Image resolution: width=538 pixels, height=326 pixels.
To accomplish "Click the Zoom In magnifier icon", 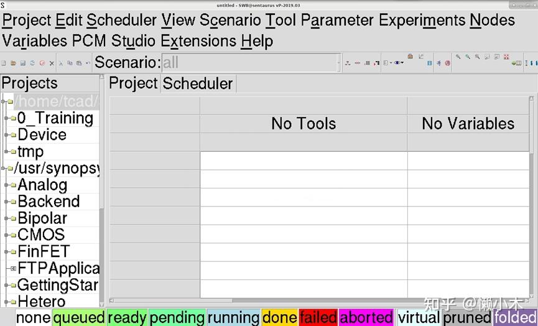I will tap(458, 57).
